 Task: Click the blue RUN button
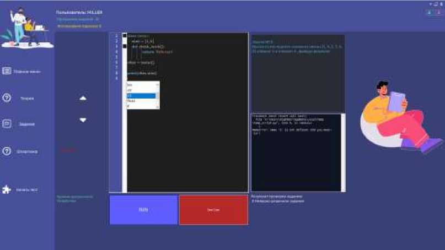(x=143, y=210)
